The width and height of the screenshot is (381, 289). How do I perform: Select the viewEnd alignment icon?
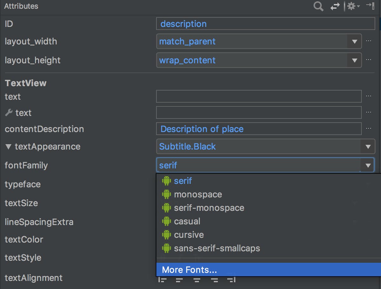tap(232, 280)
